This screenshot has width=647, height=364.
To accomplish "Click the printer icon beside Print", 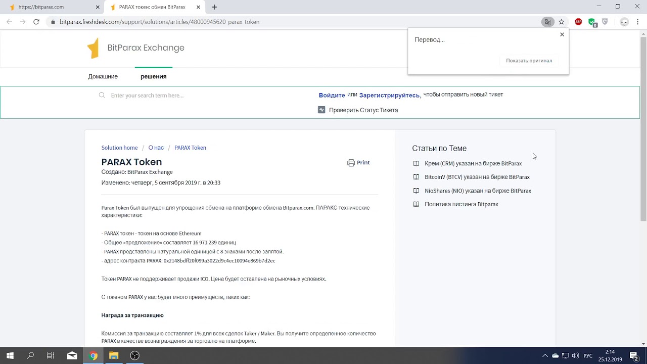I will [x=351, y=163].
